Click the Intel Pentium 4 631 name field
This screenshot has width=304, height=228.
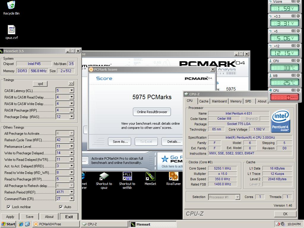click(238, 113)
